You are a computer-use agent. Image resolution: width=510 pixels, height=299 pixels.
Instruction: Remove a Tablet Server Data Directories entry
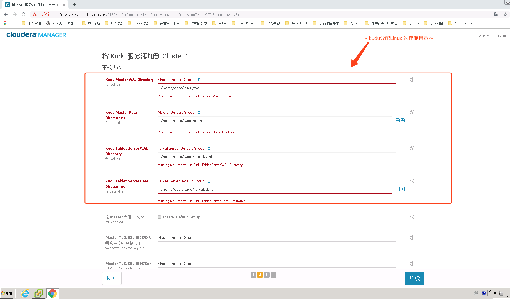[x=398, y=189]
